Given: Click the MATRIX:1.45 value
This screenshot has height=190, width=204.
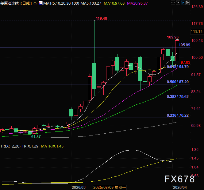Looking at the screenshot, I should 52,146.
